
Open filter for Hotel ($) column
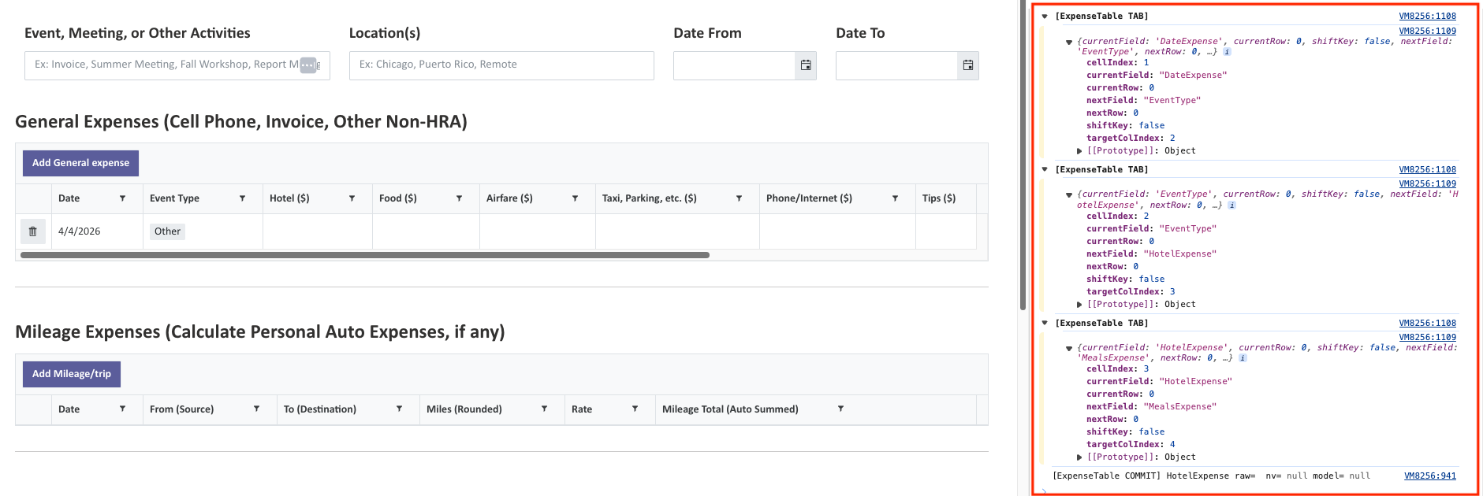352,198
